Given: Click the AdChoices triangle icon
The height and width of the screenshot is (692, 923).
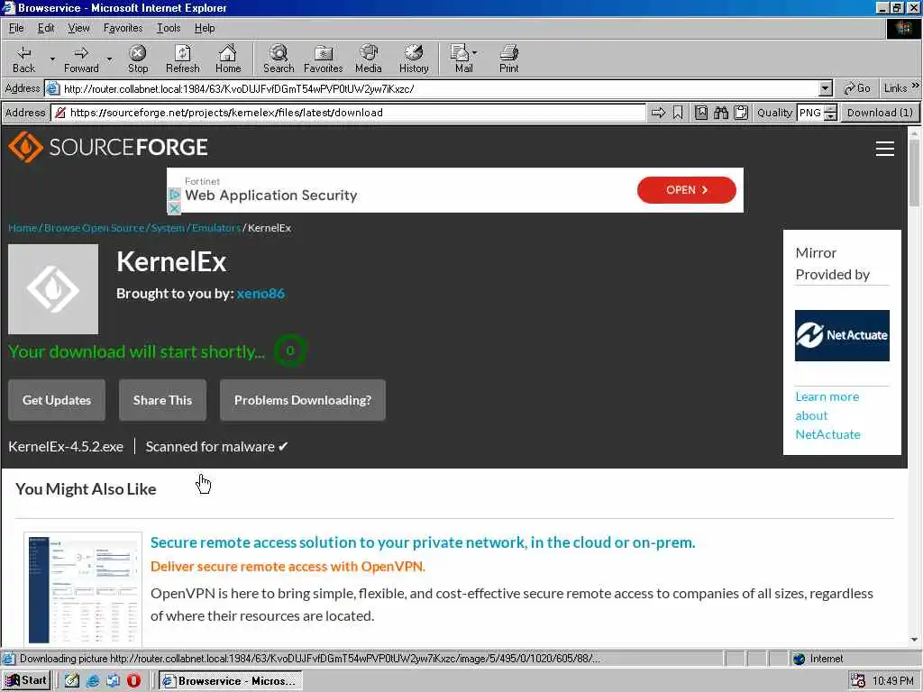Looking at the screenshot, I should [x=174, y=195].
